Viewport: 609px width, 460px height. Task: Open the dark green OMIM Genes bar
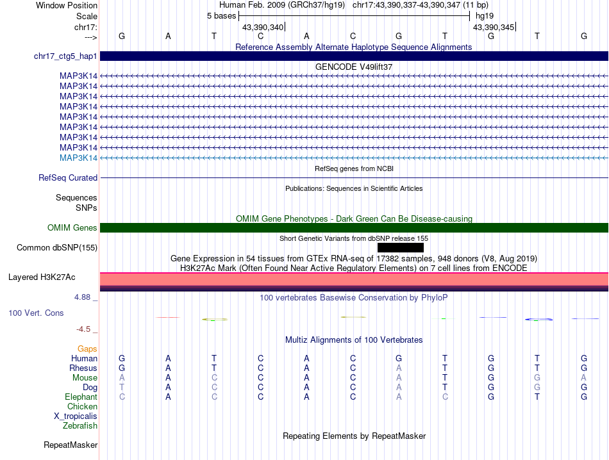coord(355,227)
